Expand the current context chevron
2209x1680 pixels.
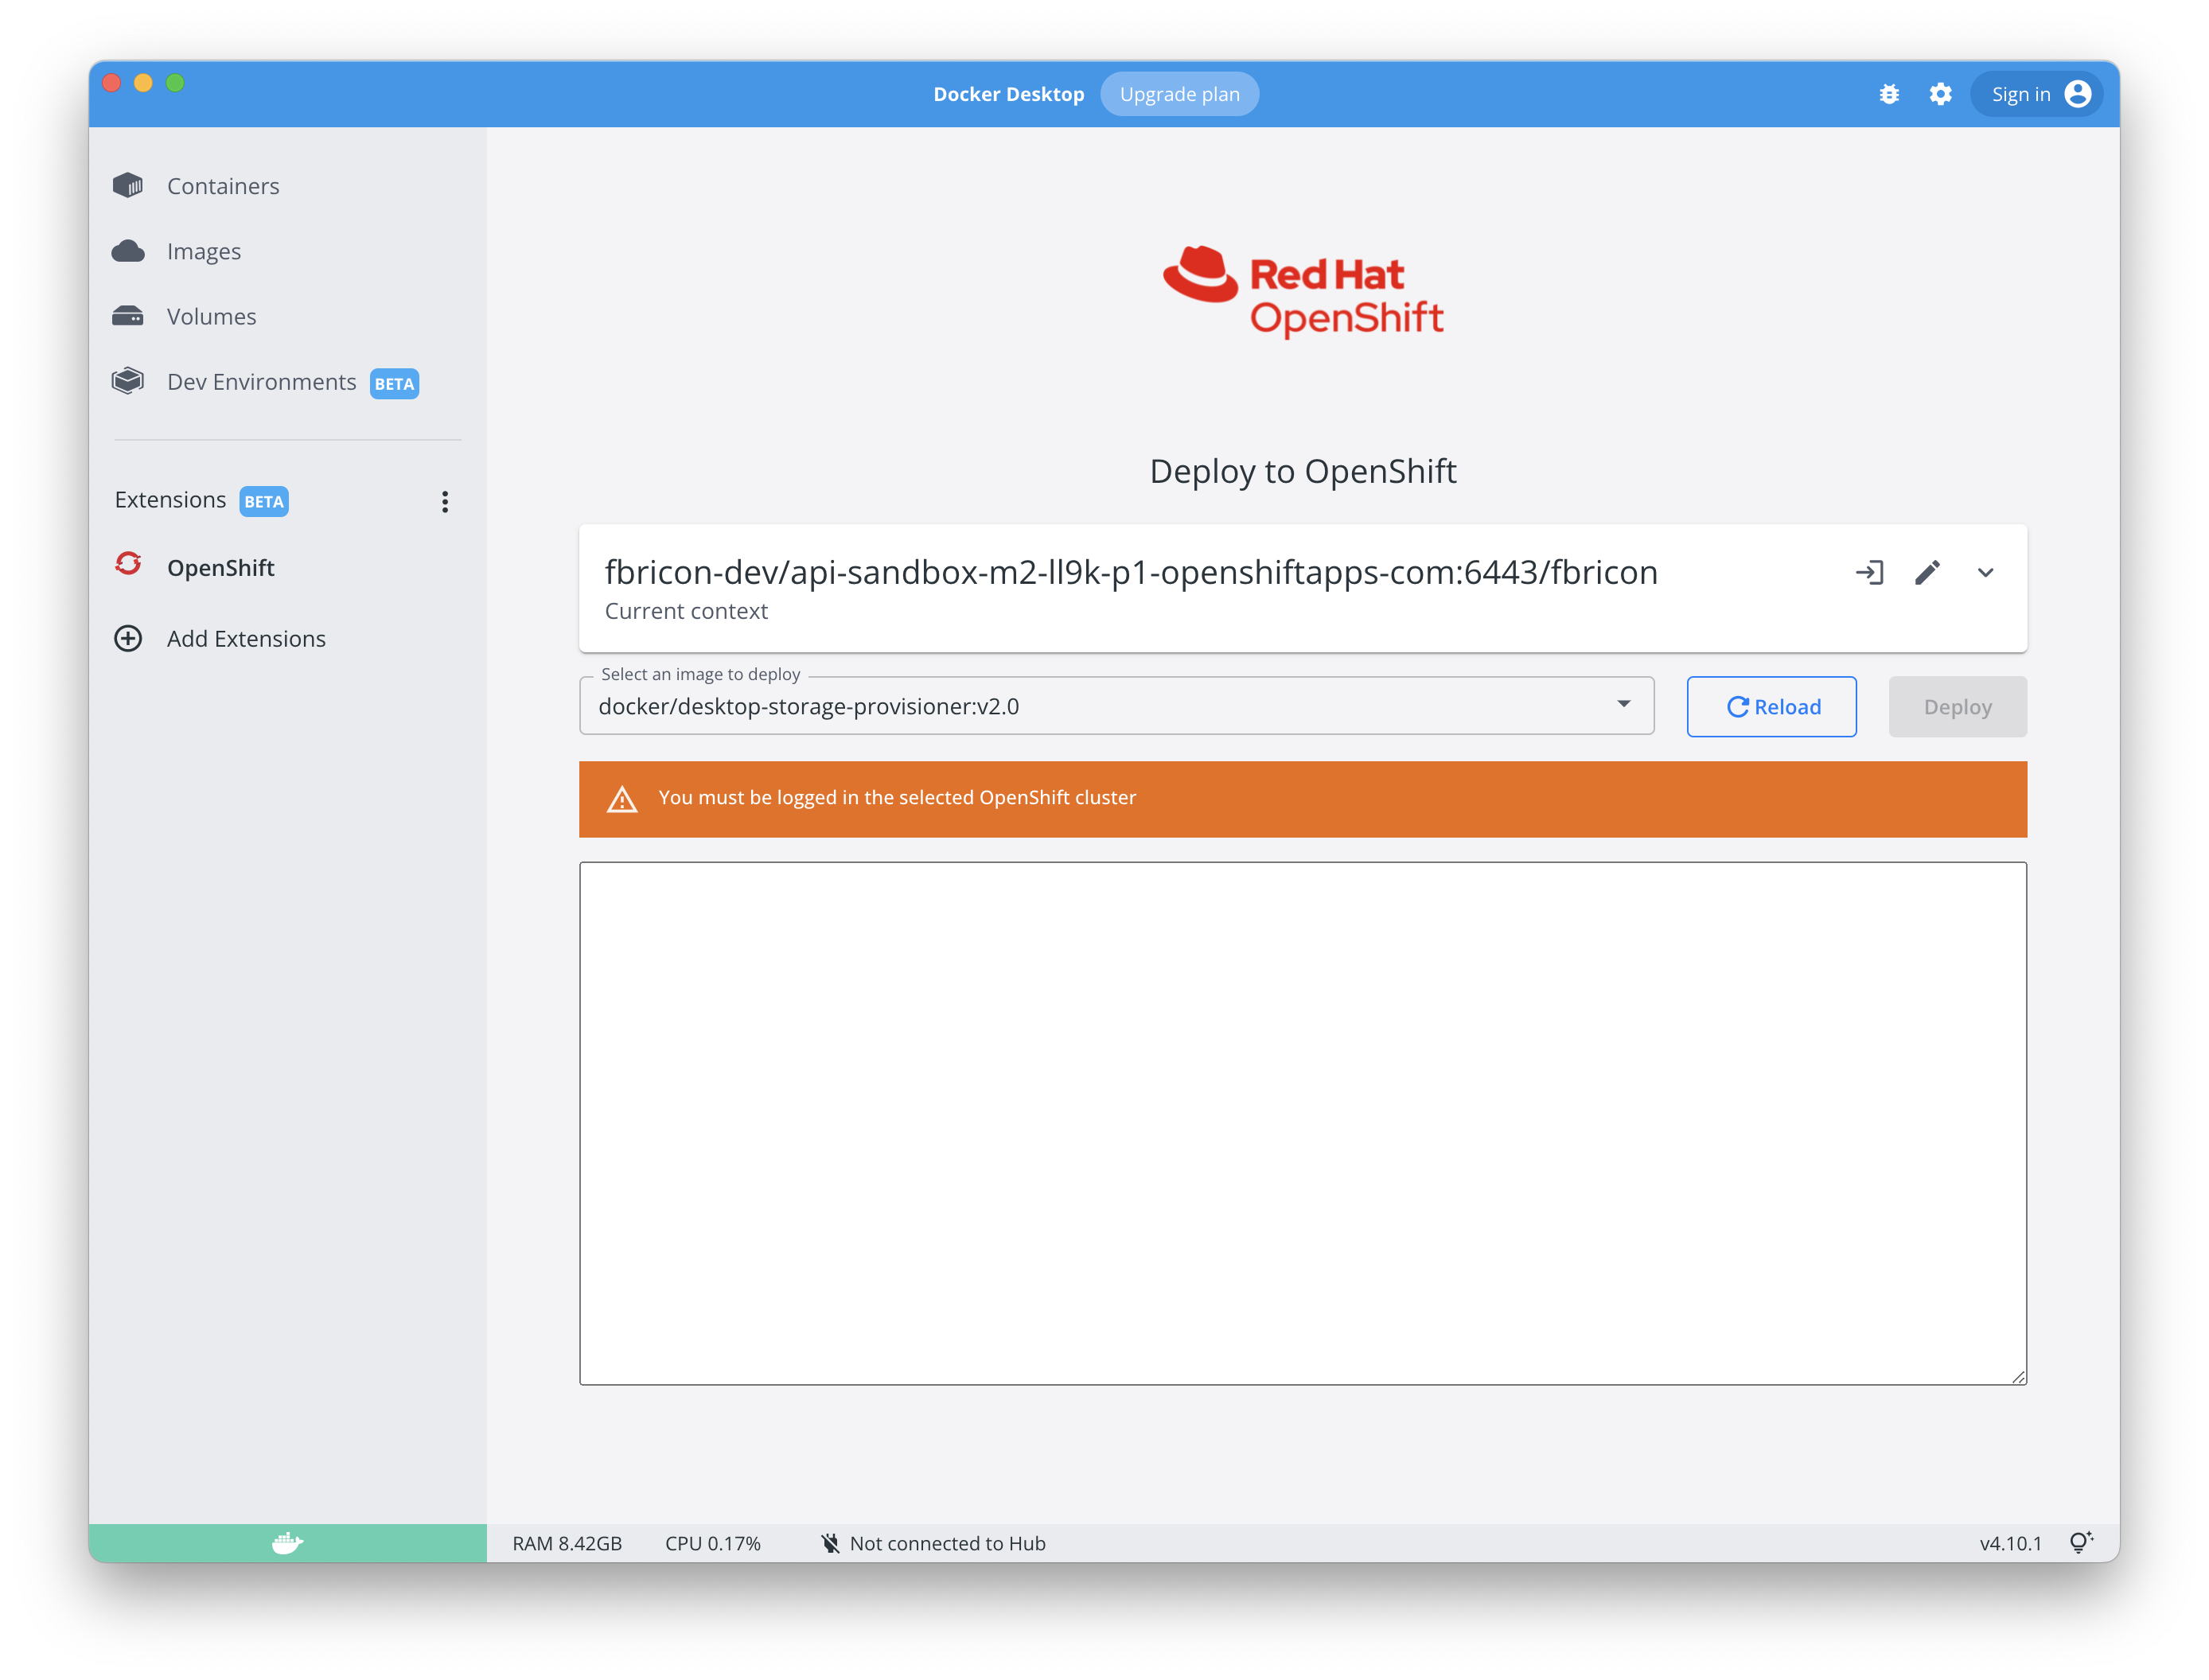coord(1985,573)
